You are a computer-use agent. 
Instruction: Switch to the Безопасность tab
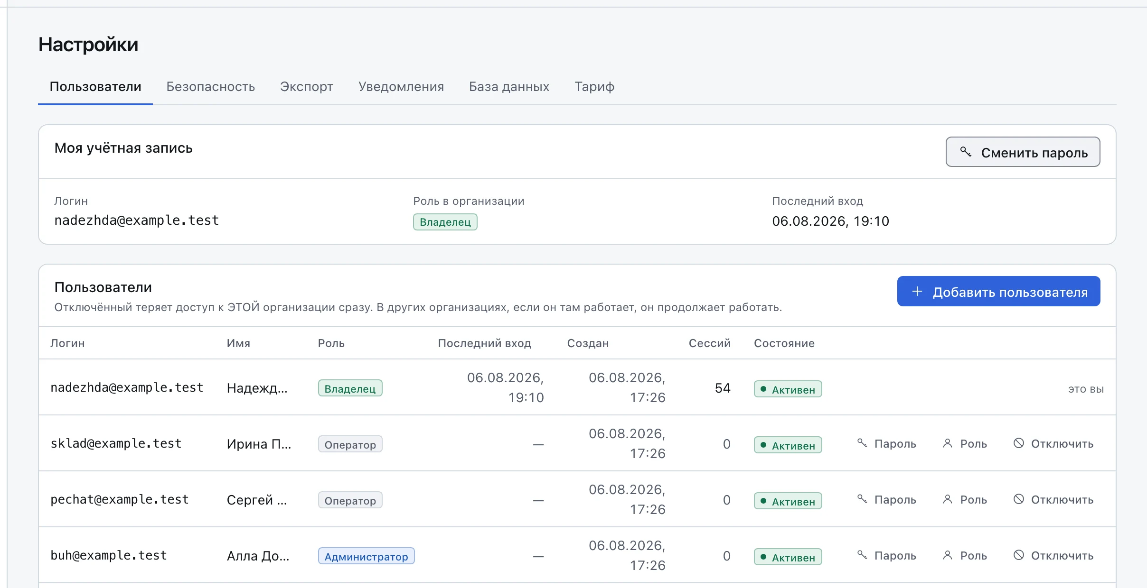click(x=211, y=87)
